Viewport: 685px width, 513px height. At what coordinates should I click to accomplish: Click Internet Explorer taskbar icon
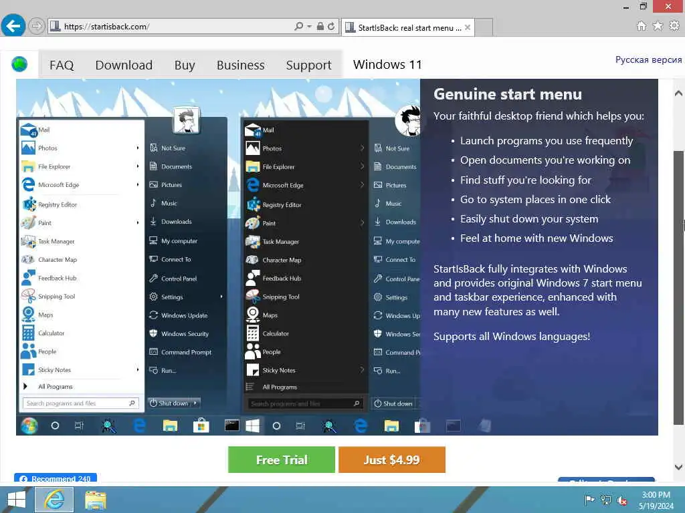(54, 500)
